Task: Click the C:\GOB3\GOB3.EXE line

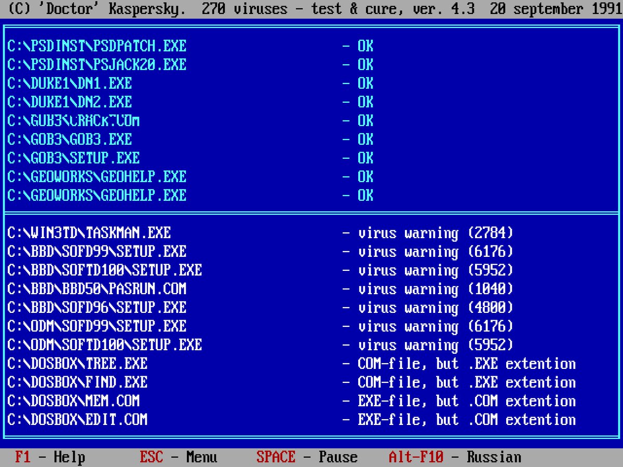Action: 70,140
